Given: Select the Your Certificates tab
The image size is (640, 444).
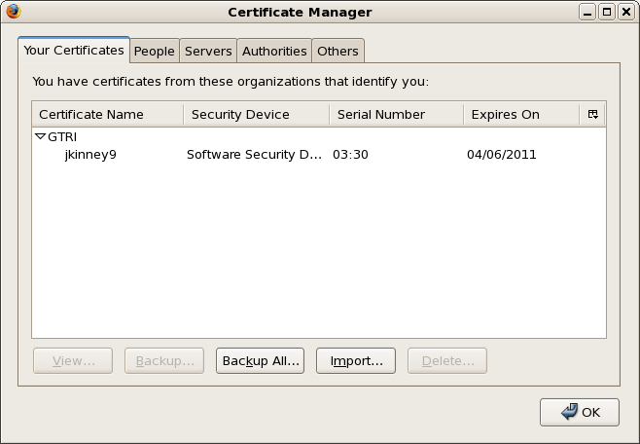Looking at the screenshot, I should 74,50.
